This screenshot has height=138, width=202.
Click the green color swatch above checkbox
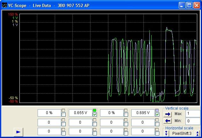[95, 111]
